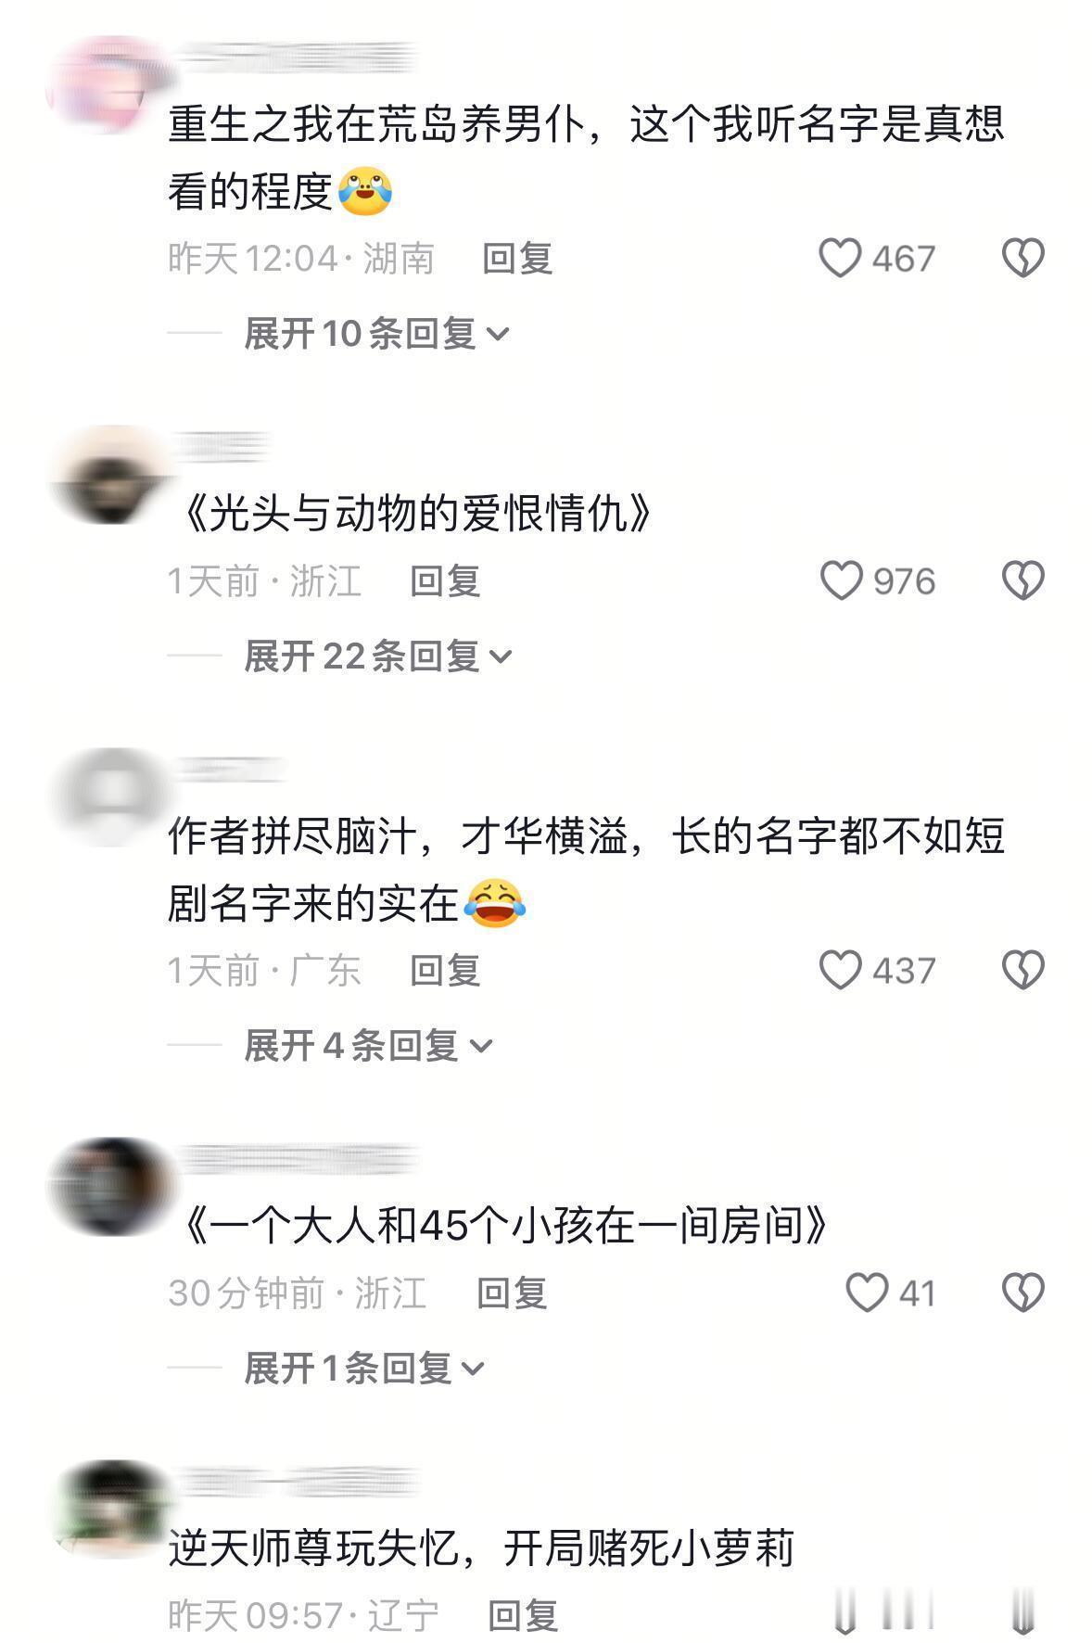Expand 展开1条回复 reply
This screenshot has height=1643, width=1092.
coord(364,1368)
